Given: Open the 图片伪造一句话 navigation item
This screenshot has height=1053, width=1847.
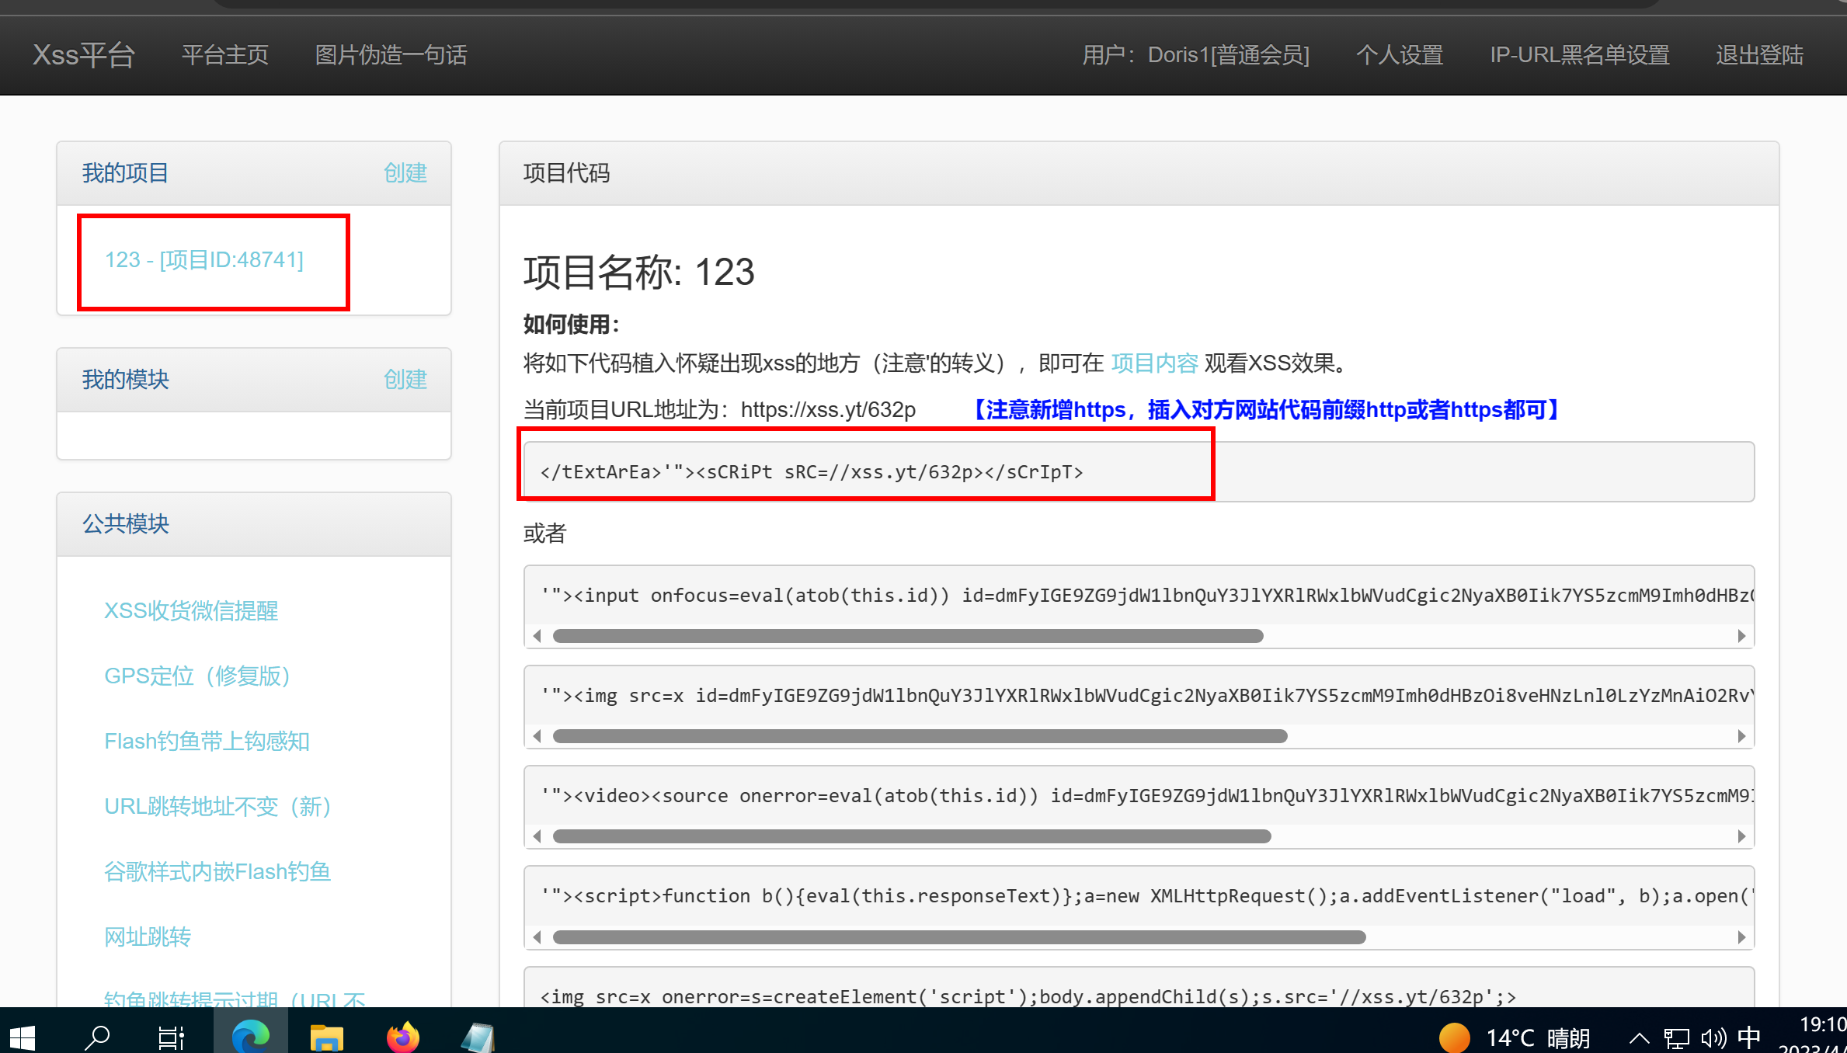Looking at the screenshot, I should (391, 54).
